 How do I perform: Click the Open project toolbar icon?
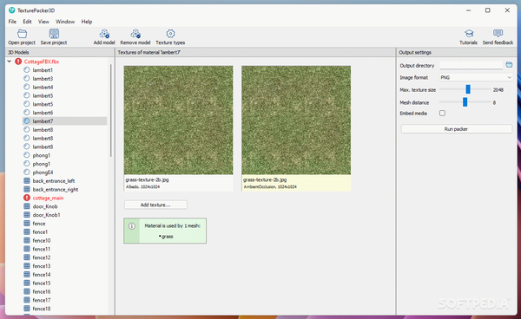click(22, 34)
